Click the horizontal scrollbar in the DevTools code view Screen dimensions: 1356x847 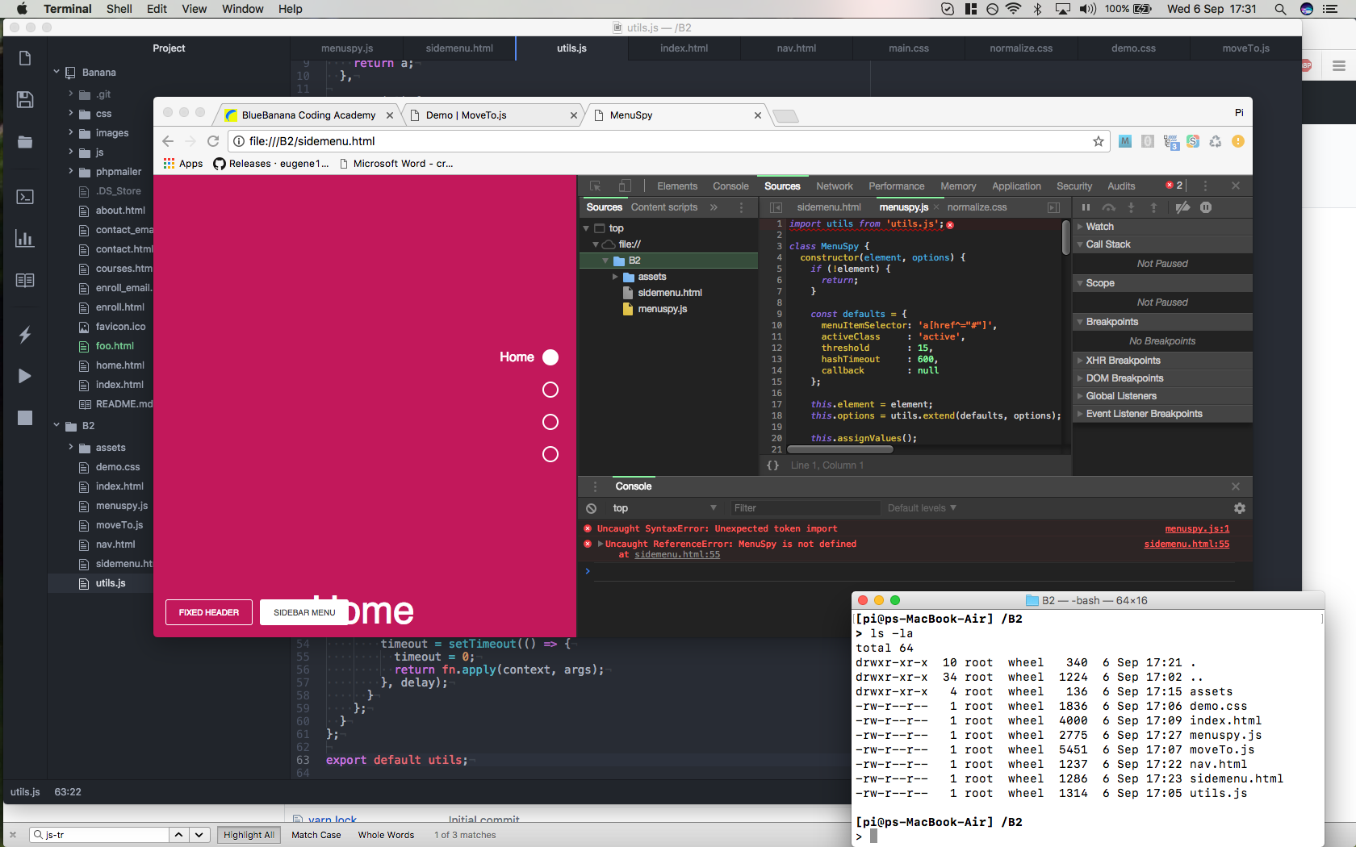pyautogui.click(x=839, y=449)
